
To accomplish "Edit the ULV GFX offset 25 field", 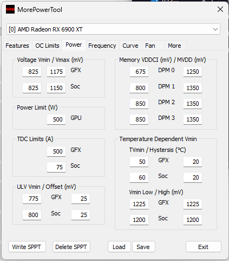I will pyautogui.click(x=81, y=199).
